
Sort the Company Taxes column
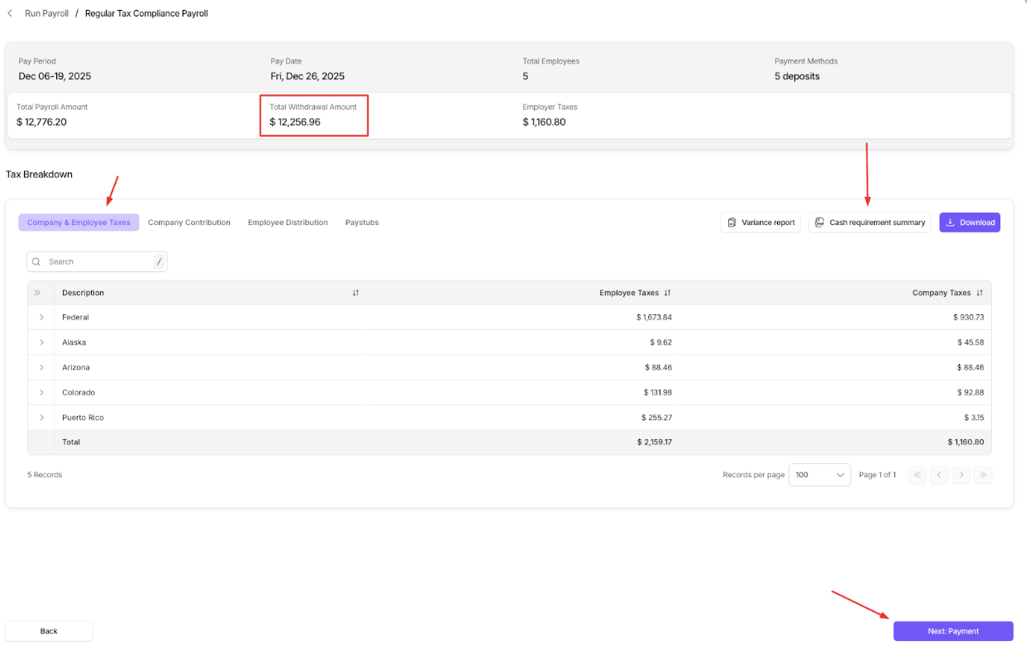(980, 293)
